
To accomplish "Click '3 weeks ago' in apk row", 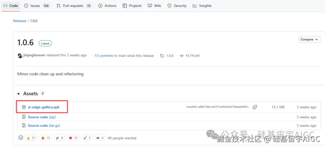I will click(x=307, y=107).
